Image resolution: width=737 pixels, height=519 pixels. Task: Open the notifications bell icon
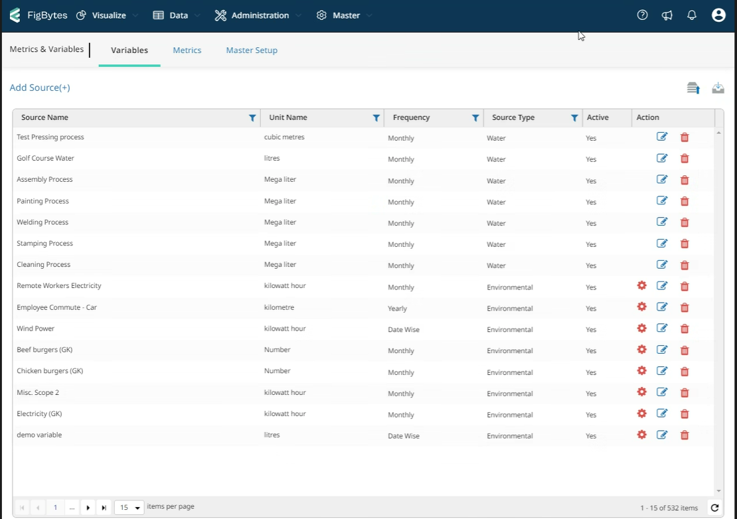click(692, 14)
